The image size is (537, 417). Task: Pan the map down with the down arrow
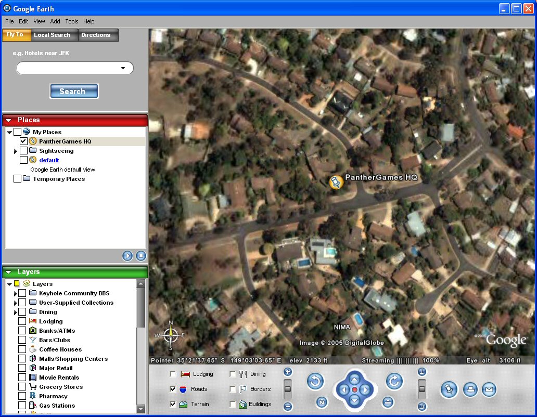(354, 400)
